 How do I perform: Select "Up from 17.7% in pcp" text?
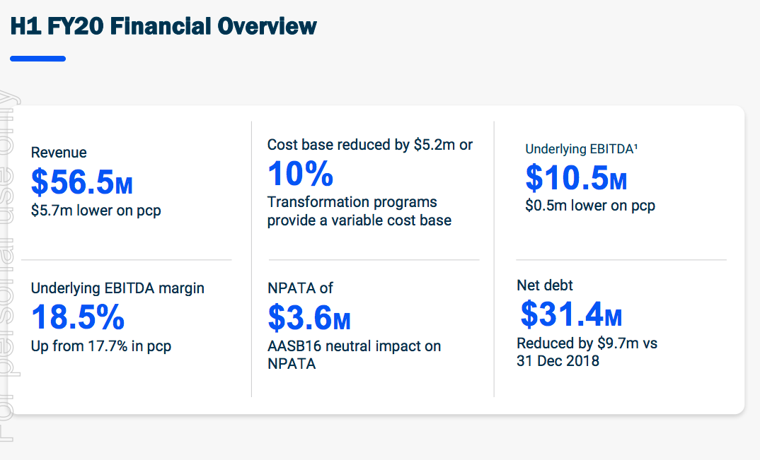[x=101, y=346]
